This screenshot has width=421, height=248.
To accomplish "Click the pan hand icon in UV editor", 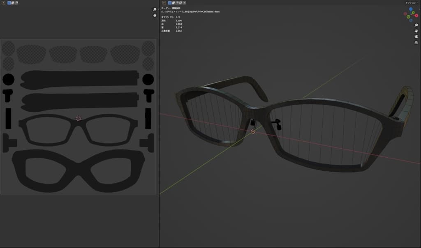I will point(155,15).
